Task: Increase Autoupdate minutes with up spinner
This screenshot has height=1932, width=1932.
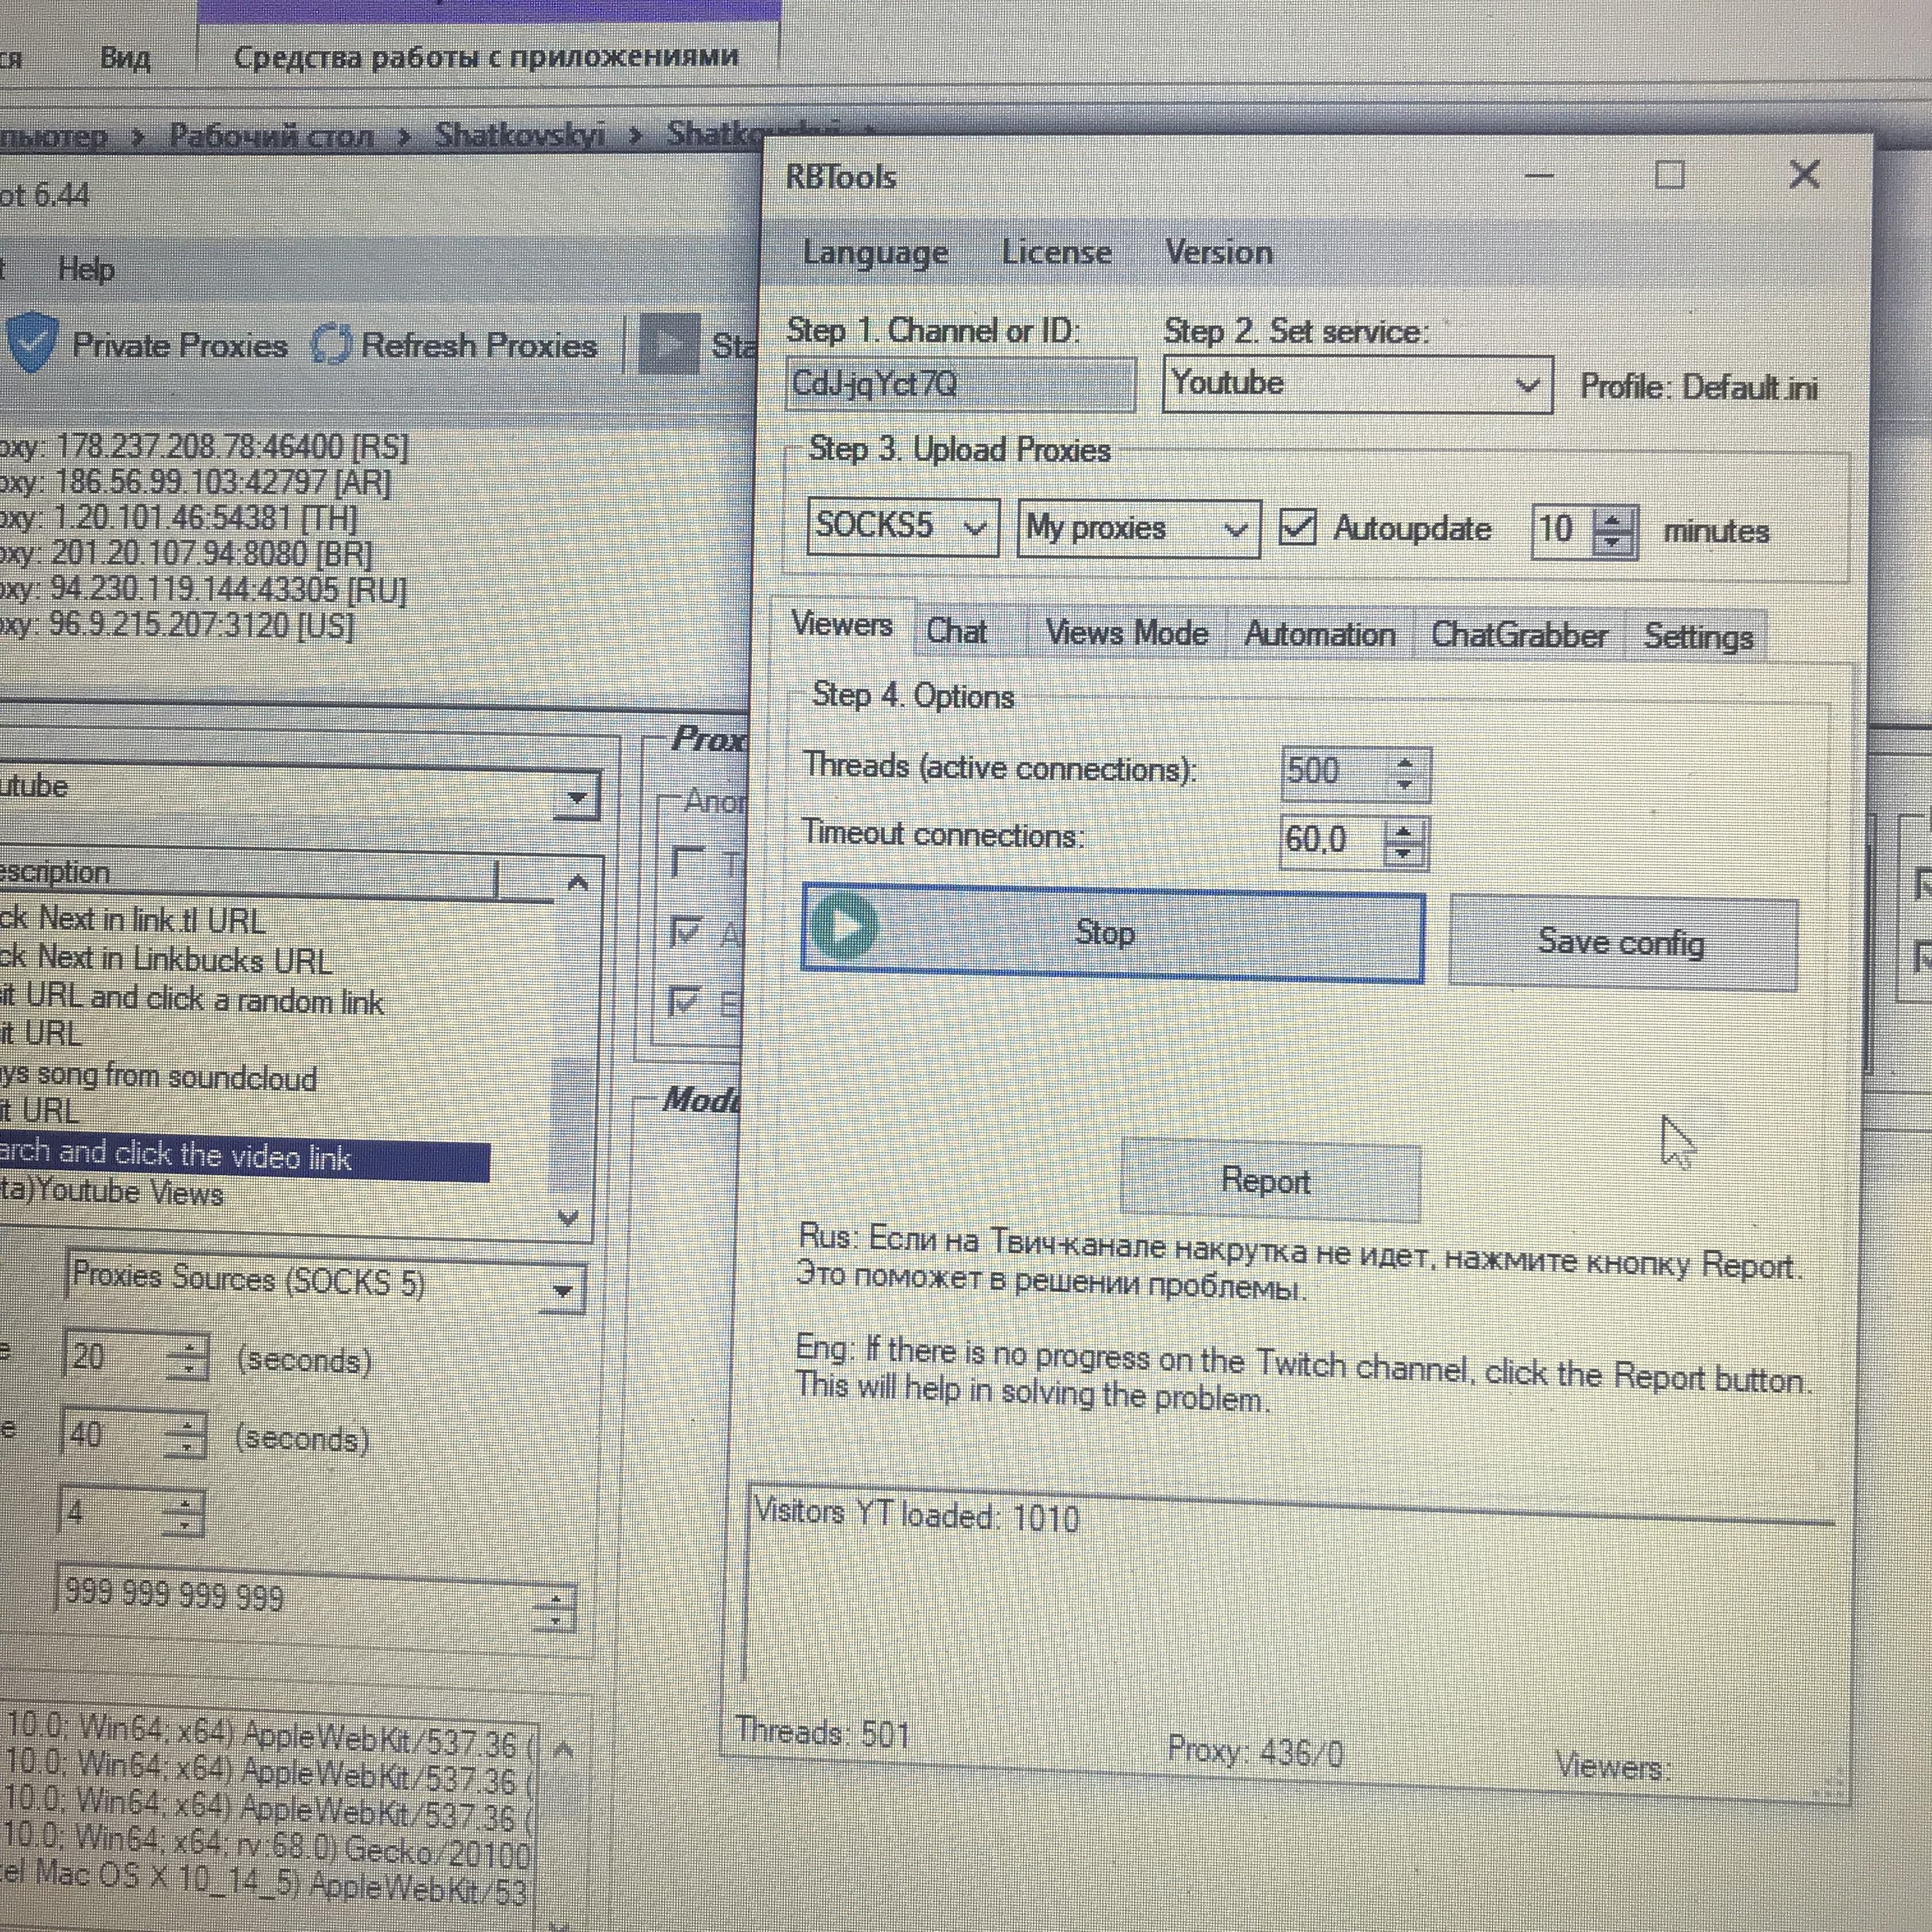Action: coord(1611,520)
